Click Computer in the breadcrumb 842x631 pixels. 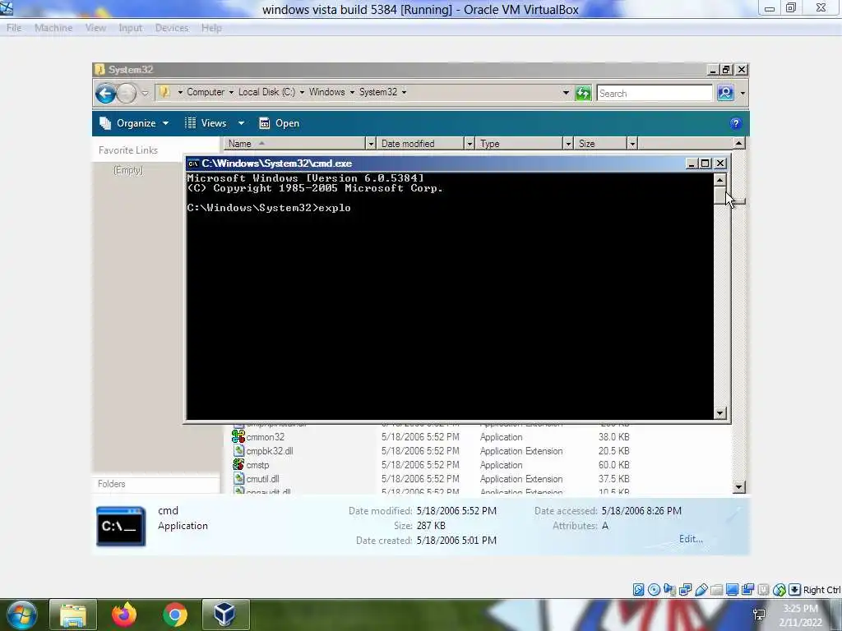click(206, 92)
